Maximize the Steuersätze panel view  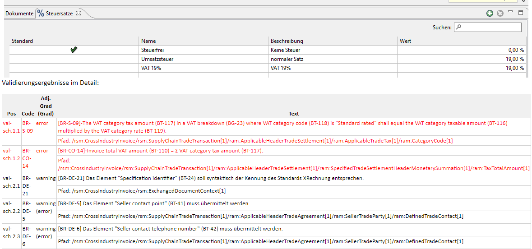(x=521, y=13)
